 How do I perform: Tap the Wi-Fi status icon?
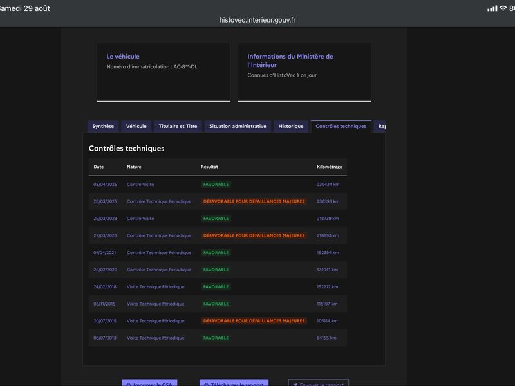tap(503, 8)
